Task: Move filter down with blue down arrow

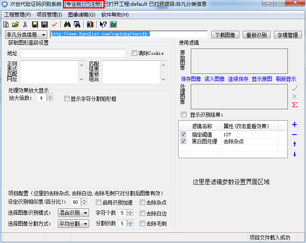Action: [x=295, y=154]
